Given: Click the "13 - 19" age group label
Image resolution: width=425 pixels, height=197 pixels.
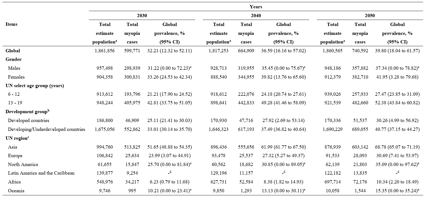Looking at the screenshot, I should tap(15, 103).
